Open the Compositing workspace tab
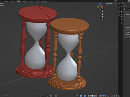 point(13,1)
